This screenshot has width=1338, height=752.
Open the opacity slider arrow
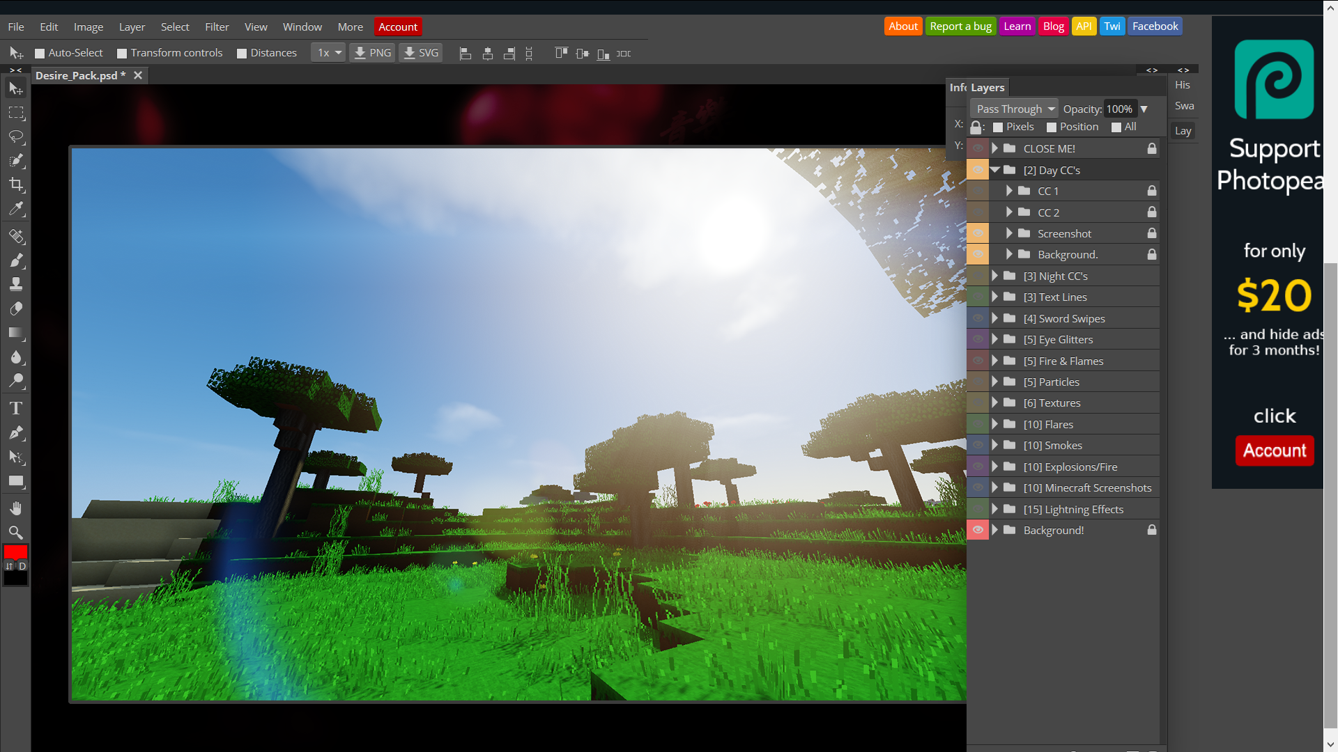tap(1144, 109)
